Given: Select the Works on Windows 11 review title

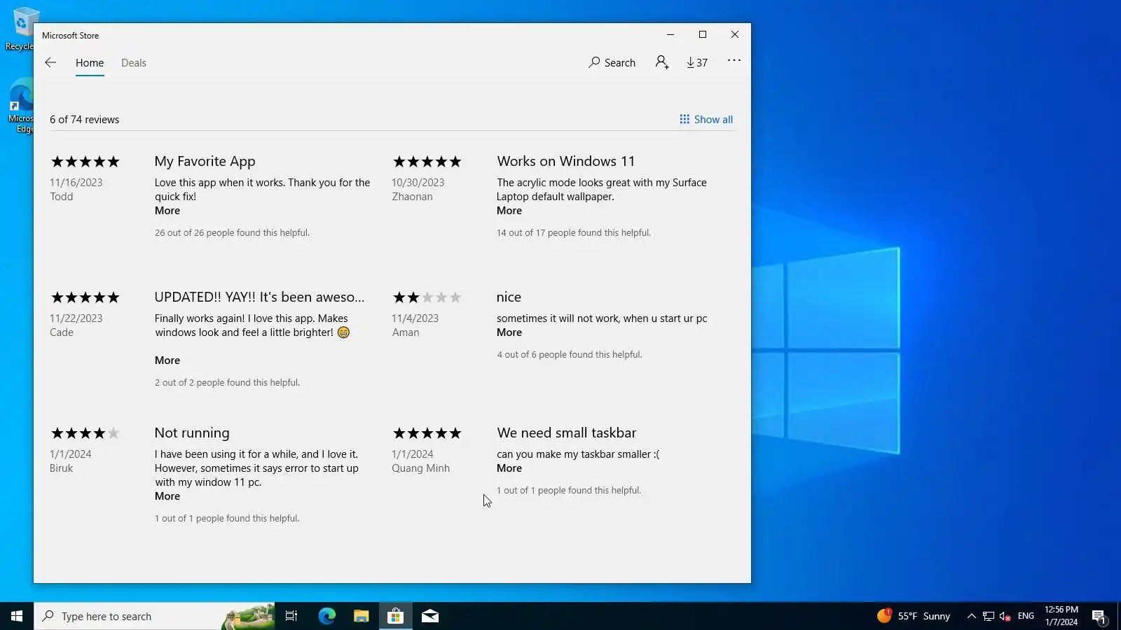Looking at the screenshot, I should pos(566,162).
